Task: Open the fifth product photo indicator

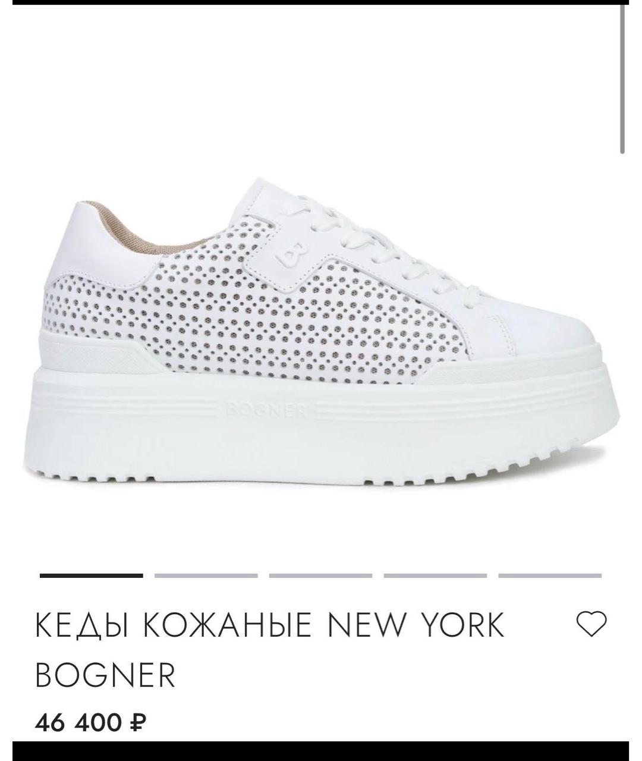Action: click(x=550, y=576)
